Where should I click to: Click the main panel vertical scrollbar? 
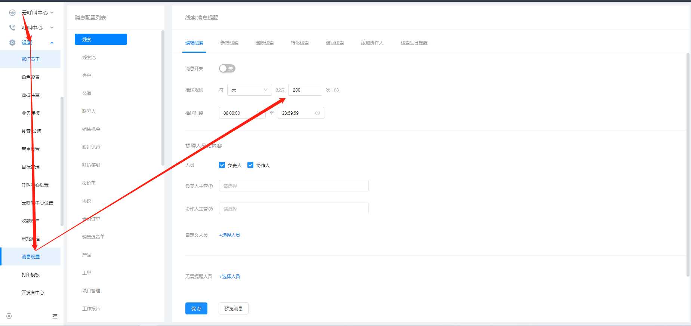[688, 164]
